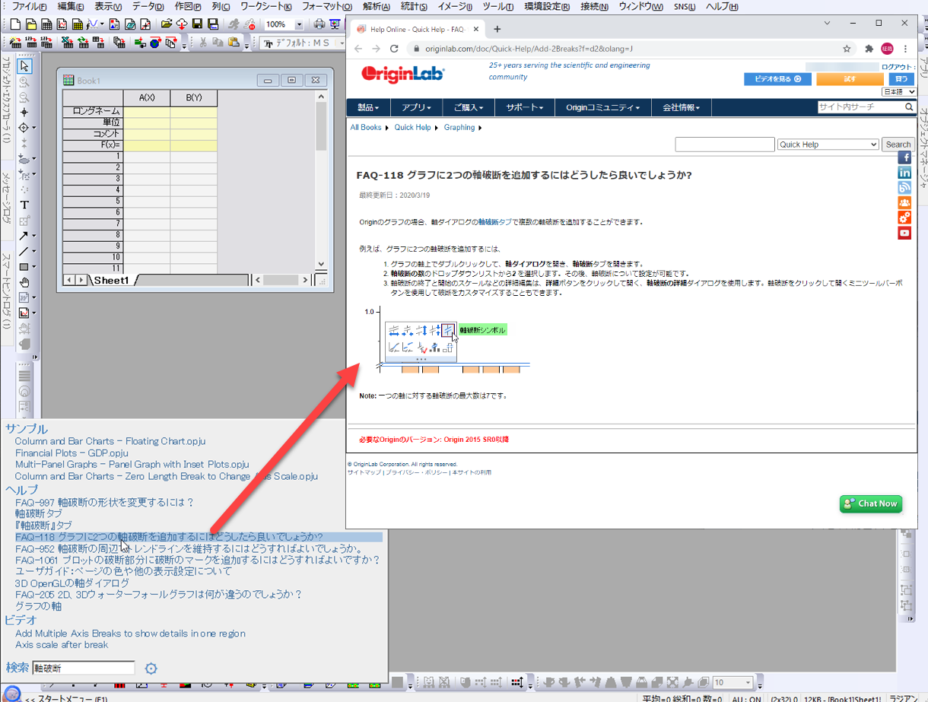Open a new Chrome tab with plus

pyautogui.click(x=497, y=29)
